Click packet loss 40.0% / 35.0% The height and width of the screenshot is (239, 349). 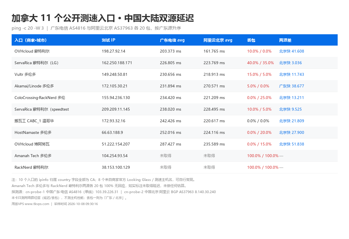(x=261, y=63)
